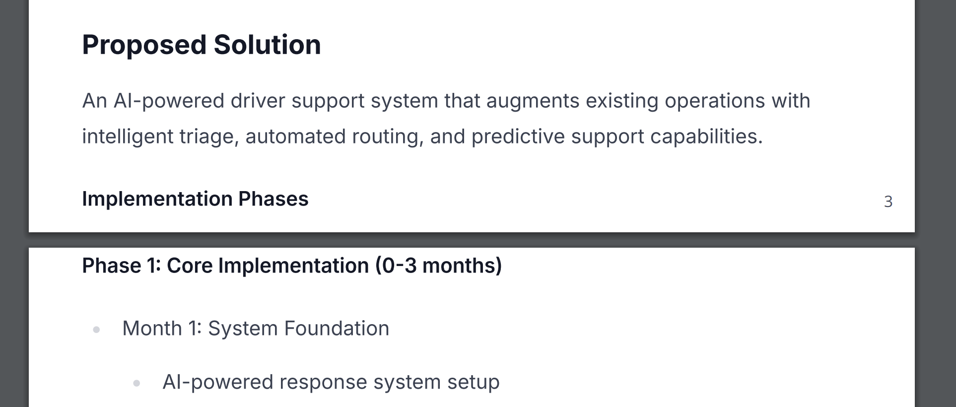
Task: Click the word "predictive" in the paragraph
Action: [x=518, y=136]
